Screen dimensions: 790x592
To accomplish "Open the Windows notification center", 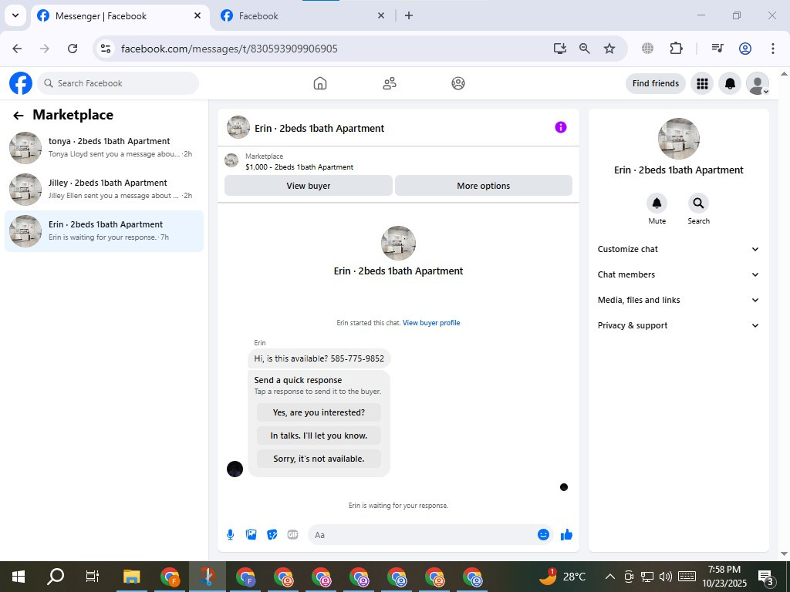I will click(766, 577).
